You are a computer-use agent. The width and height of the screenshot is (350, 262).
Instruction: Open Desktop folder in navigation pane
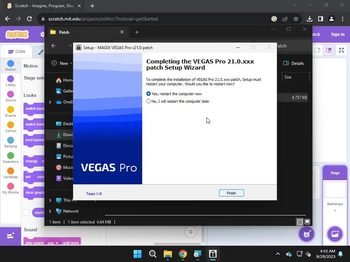64,123
